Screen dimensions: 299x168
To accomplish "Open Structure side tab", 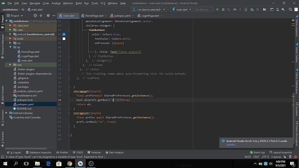I will point(2,118).
